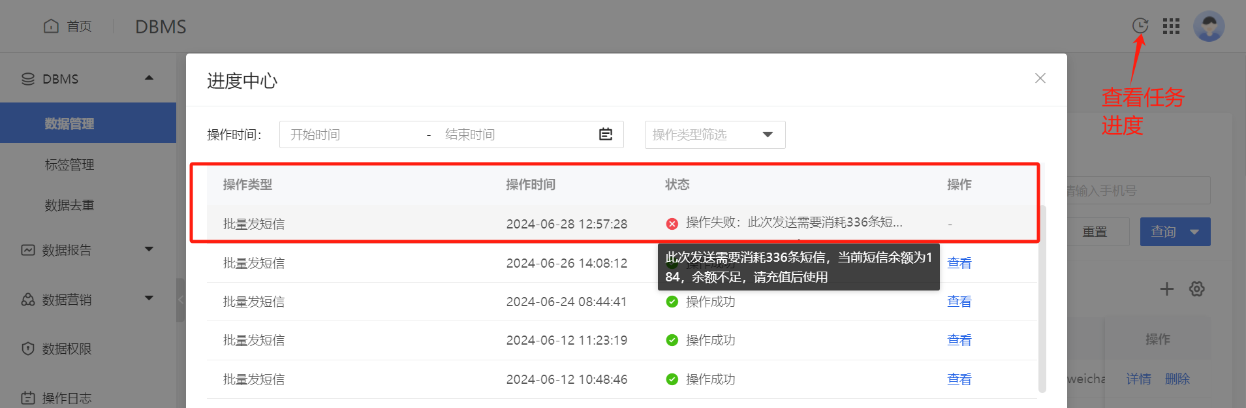View the 2024-06-12 10:48:46 task via 查看
This screenshot has width=1246, height=408.
click(959, 379)
